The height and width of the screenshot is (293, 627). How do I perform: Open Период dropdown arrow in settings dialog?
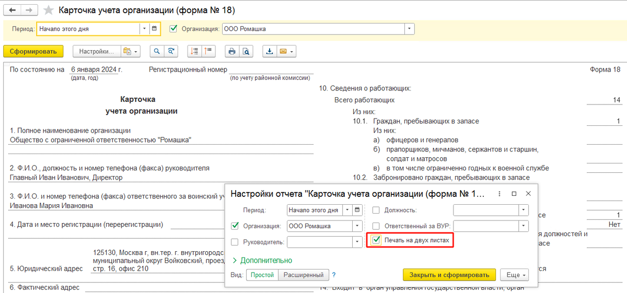(x=347, y=210)
